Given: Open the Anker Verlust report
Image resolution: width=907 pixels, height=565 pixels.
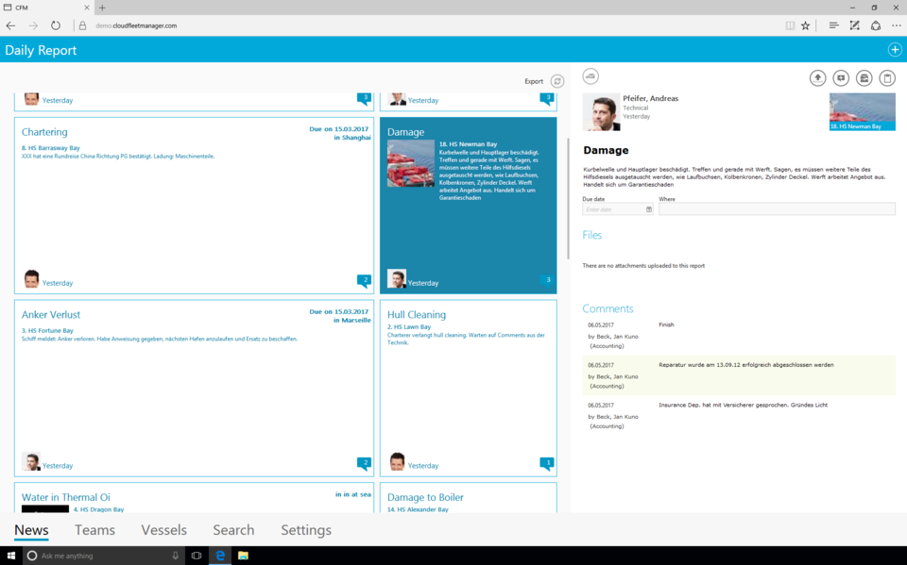Looking at the screenshot, I should pyautogui.click(x=51, y=314).
